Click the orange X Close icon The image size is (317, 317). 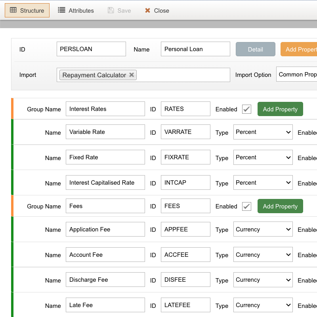147,10
